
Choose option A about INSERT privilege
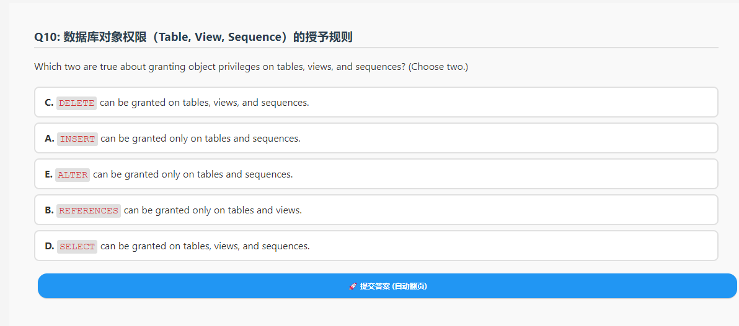[376, 139]
